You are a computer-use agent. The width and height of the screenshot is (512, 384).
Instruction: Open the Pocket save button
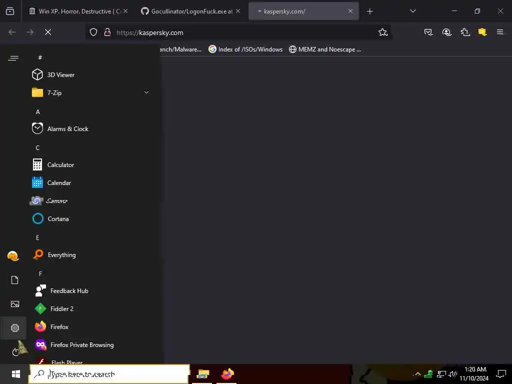pos(428,32)
